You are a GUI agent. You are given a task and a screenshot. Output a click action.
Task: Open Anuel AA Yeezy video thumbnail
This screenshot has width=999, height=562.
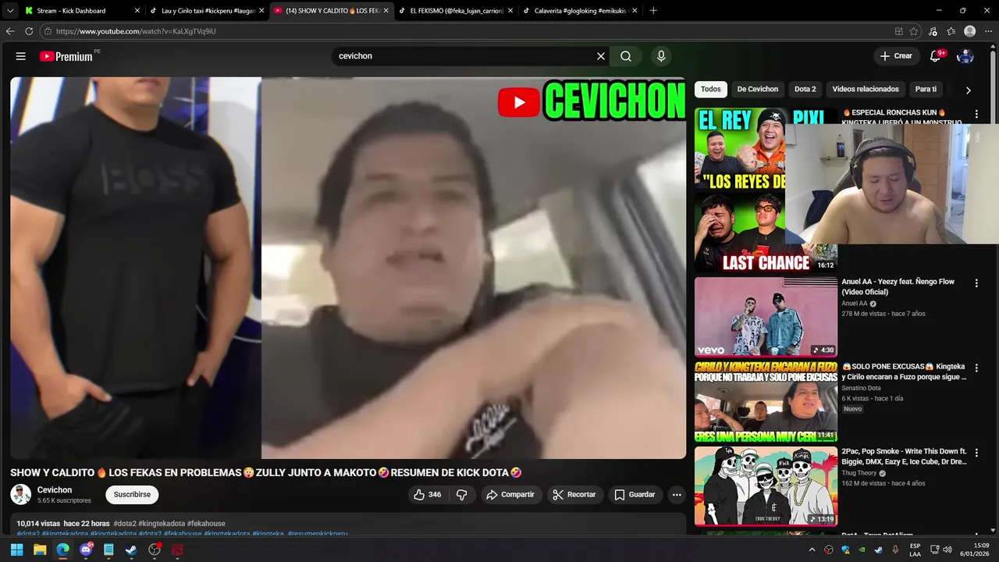coord(766,317)
